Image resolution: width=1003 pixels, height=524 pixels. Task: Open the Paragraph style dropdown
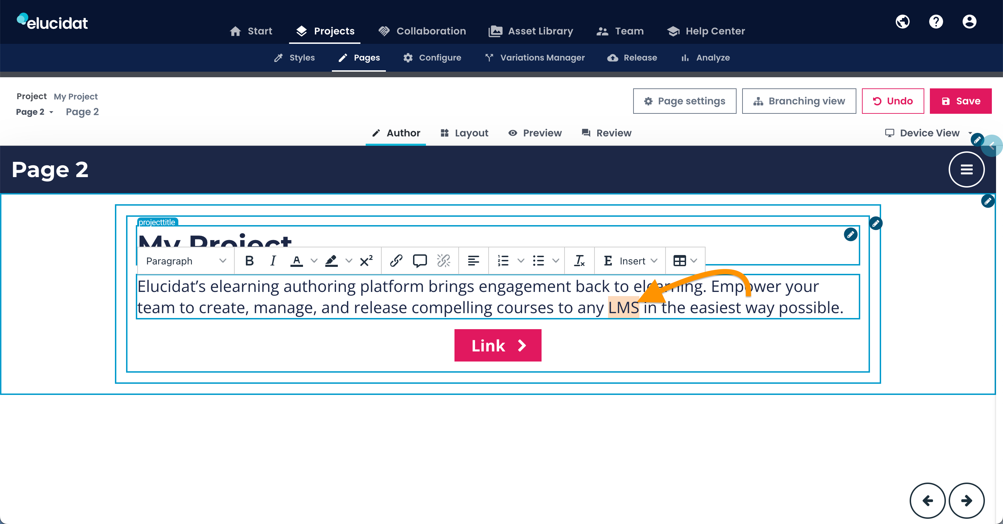point(186,261)
